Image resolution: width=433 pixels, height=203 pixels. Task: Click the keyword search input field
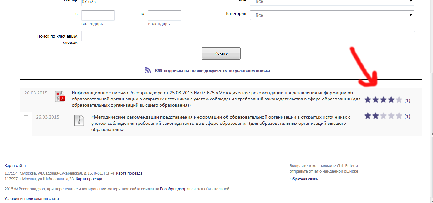(x=248, y=36)
